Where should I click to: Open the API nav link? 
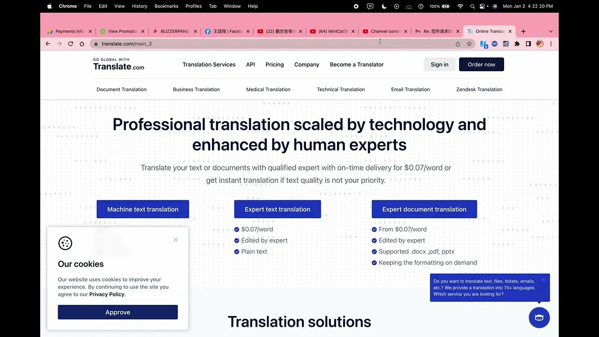coord(250,65)
